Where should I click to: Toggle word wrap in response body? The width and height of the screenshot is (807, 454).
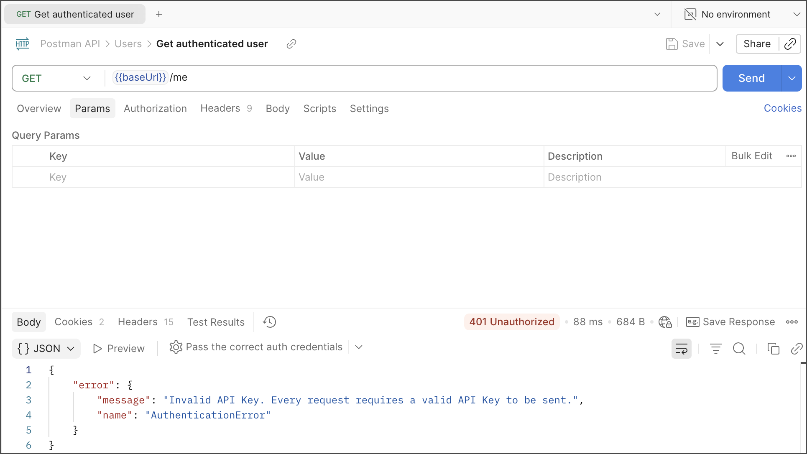coord(682,349)
